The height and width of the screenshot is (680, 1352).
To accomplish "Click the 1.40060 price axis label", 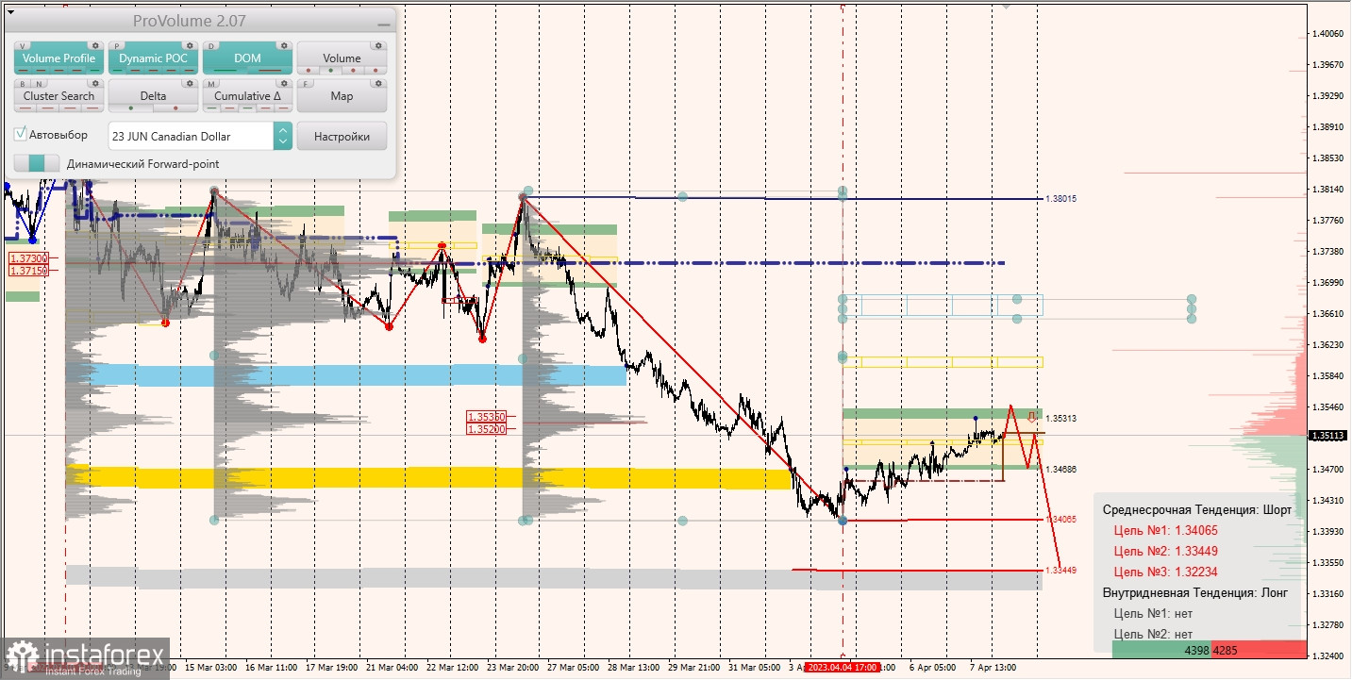I will pos(1328,34).
